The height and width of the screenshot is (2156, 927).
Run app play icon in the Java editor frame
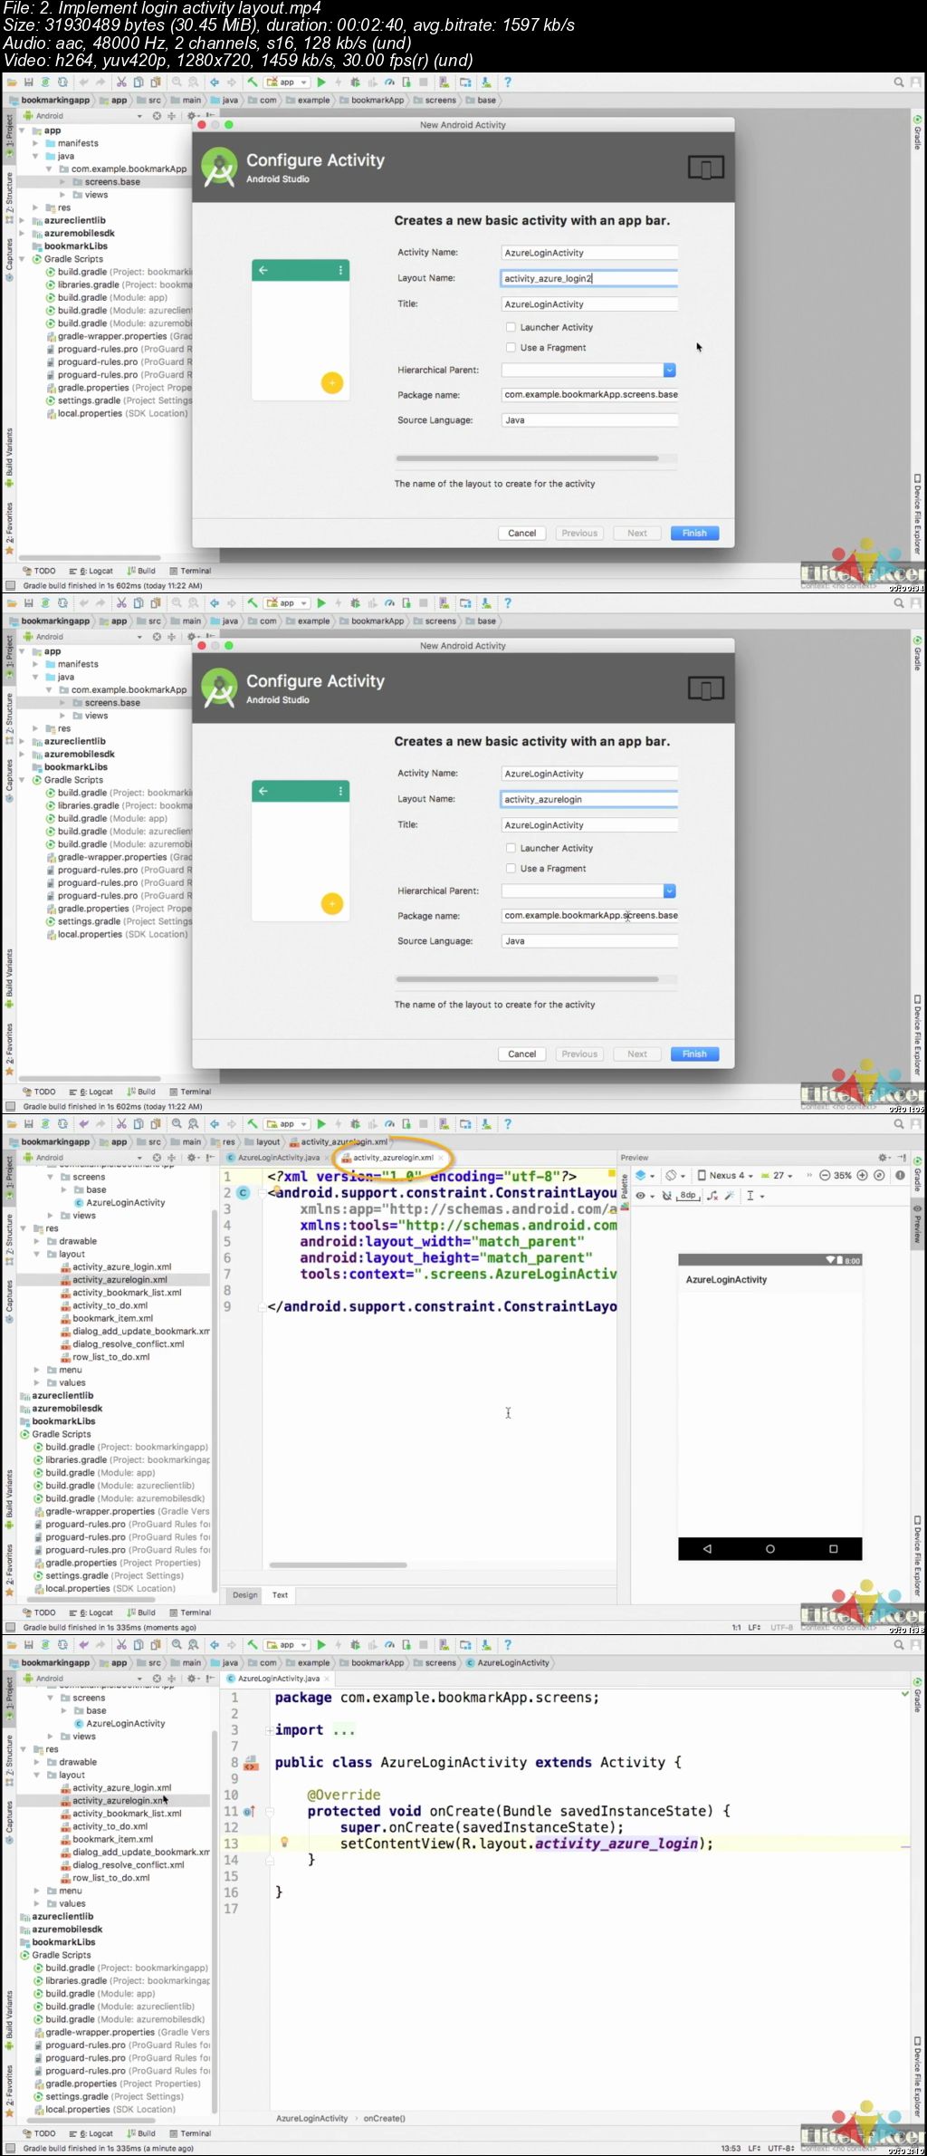pos(321,1644)
